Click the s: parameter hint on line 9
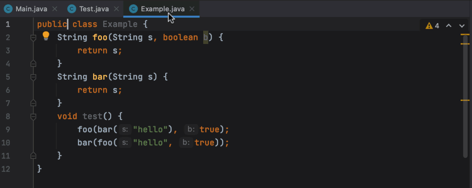This screenshot has width=472, height=188. [x=125, y=130]
